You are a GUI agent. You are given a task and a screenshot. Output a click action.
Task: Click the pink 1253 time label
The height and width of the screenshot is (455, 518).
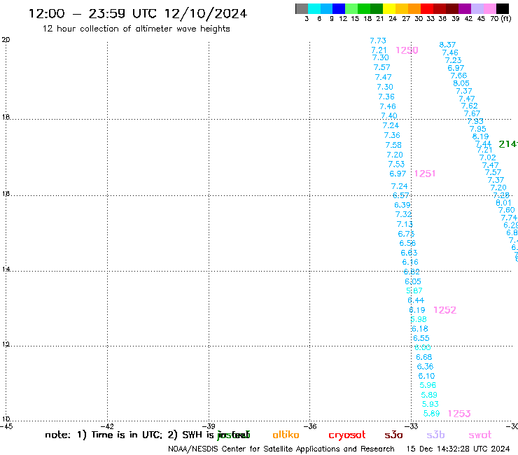coord(459,414)
